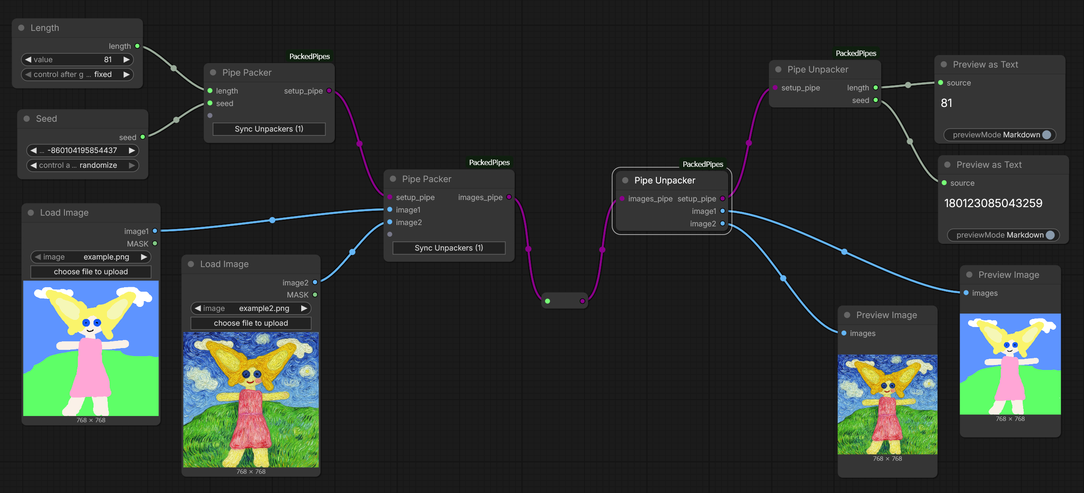Image resolution: width=1084 pixels, height=493 pixels.
Task: Click the seed value field ending in 860104195854437
Action: point(83,150)
